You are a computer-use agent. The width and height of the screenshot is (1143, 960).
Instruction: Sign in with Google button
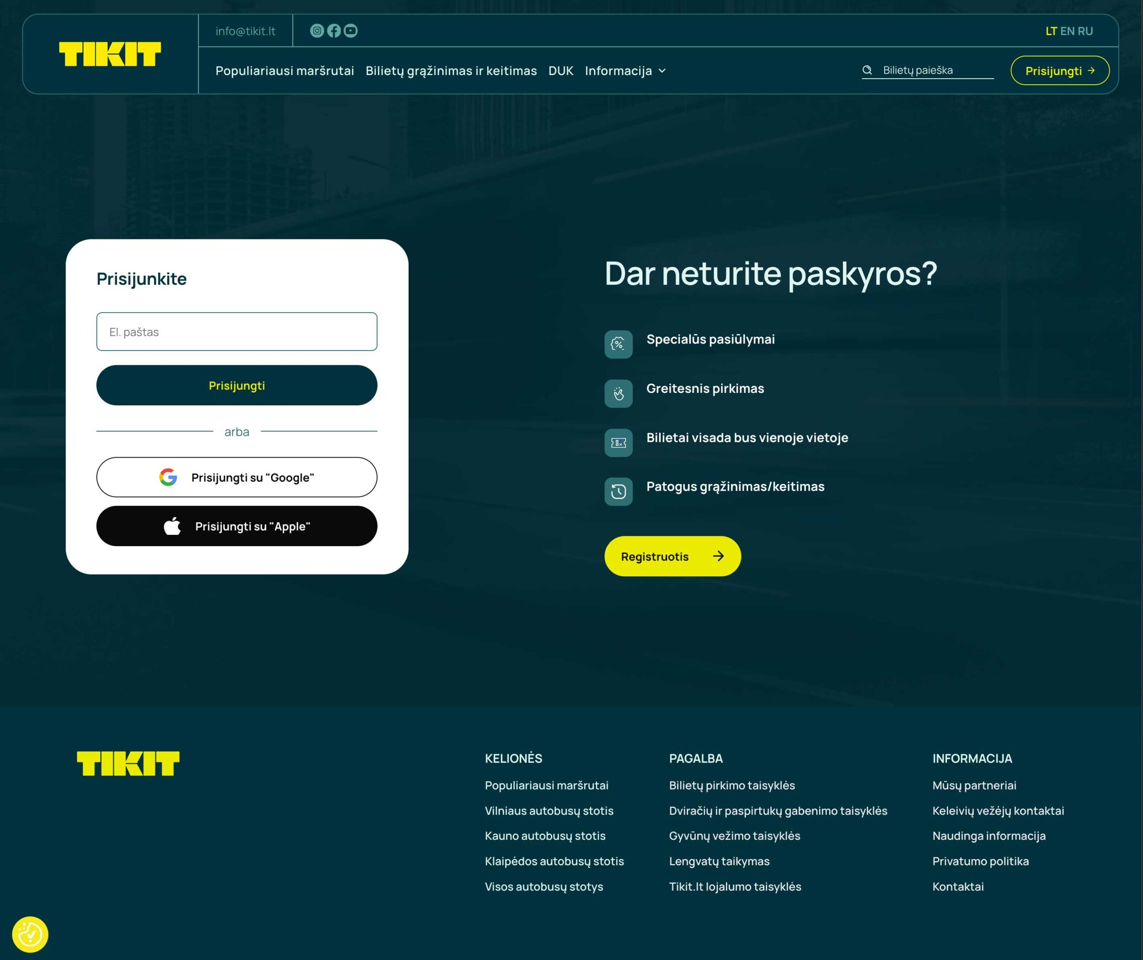pos(237,477)
